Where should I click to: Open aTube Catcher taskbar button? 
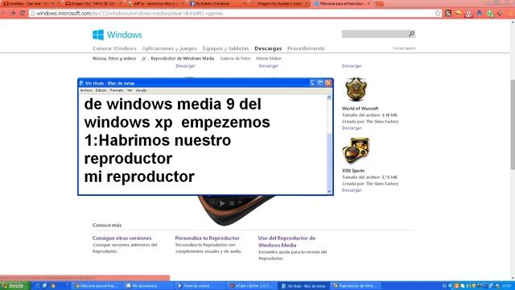251,286
